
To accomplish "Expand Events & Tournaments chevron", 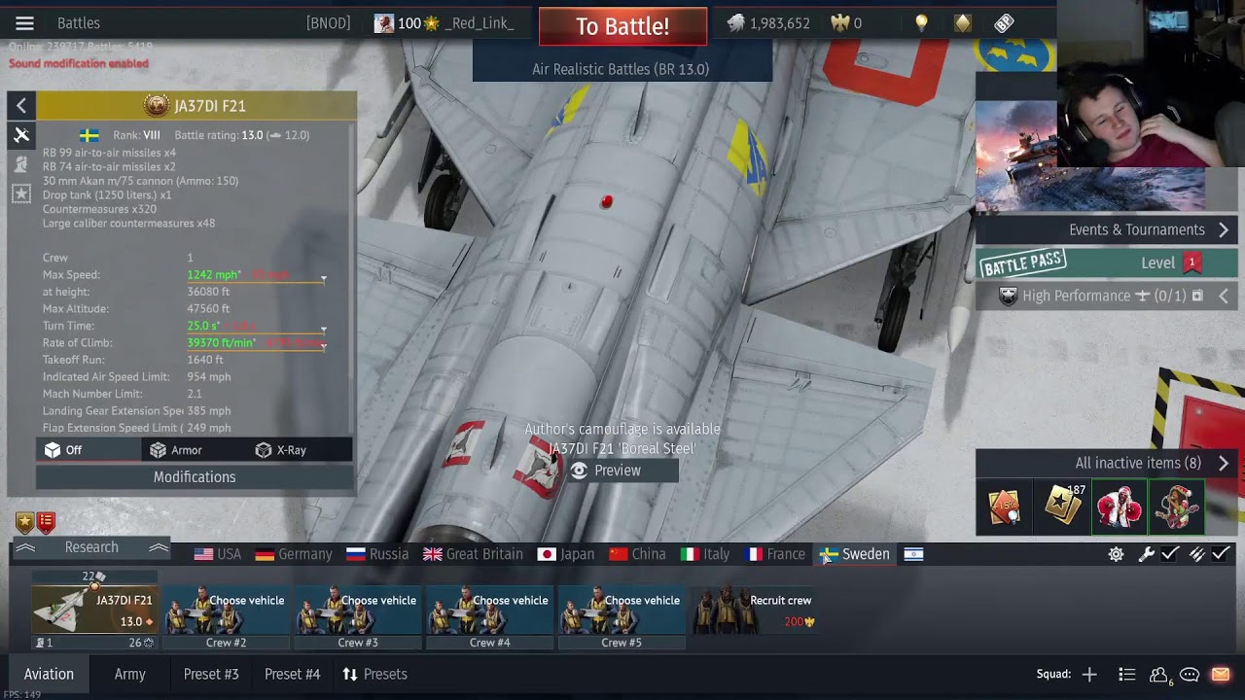I will 1224,230.
